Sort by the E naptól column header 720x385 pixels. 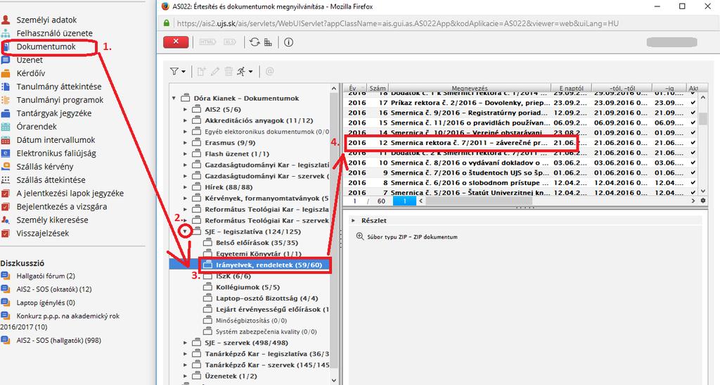[x=571, y=88]
